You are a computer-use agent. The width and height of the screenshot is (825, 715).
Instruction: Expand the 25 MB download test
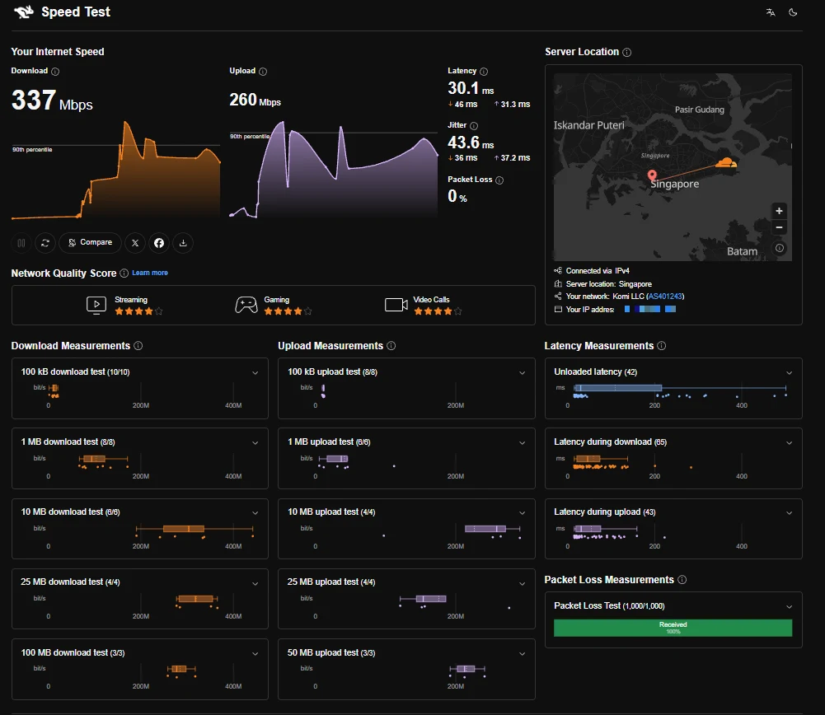255,583
